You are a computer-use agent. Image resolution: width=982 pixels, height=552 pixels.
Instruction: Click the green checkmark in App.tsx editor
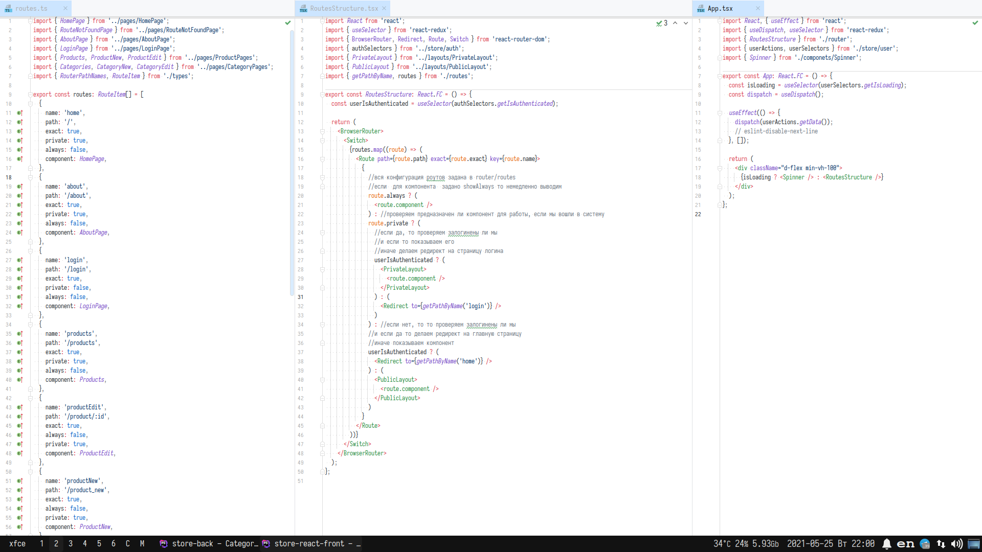coord(975,22)
